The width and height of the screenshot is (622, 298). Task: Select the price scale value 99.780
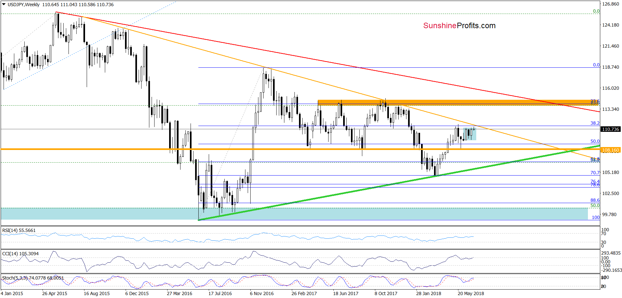point(609,214)
